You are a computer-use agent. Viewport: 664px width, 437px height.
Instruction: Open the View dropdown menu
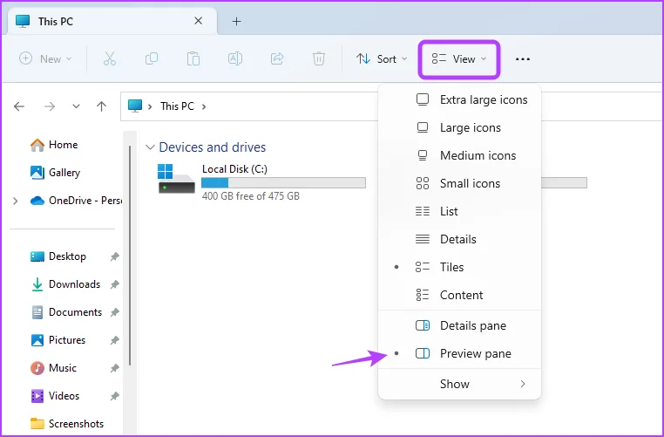pyautogui.click(x=459, y=59)
